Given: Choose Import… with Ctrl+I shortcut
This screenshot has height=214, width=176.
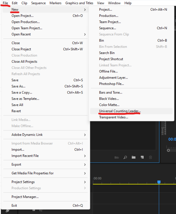Looking at the screenshot, I should 45,149.
